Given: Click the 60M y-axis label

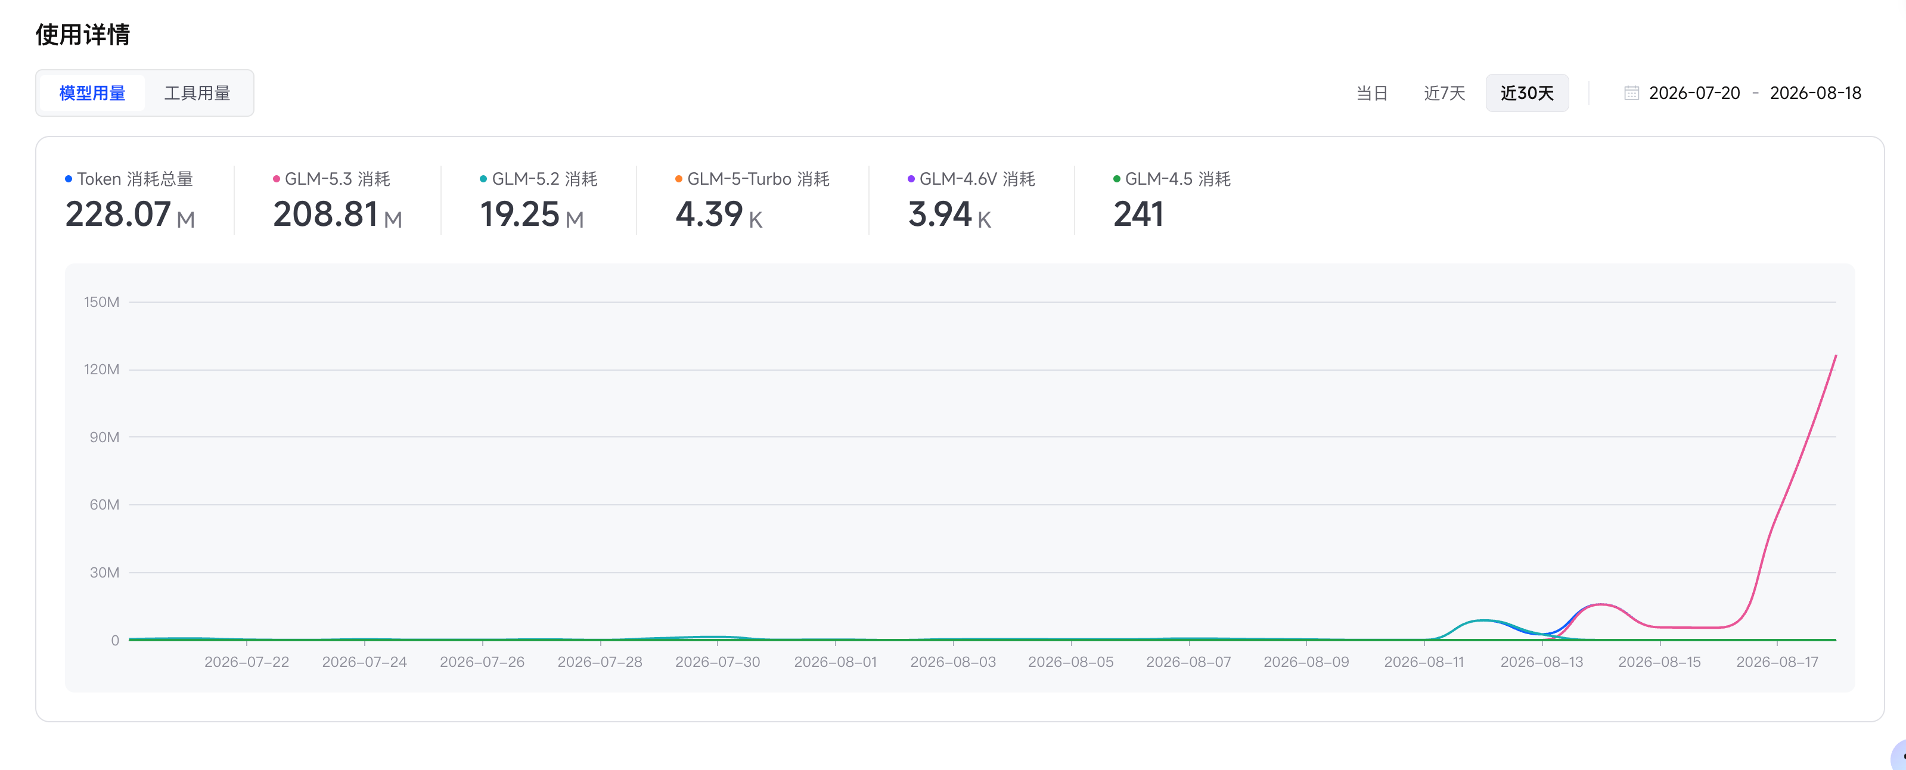Looking at the screenshot, I should click(104, 504).
